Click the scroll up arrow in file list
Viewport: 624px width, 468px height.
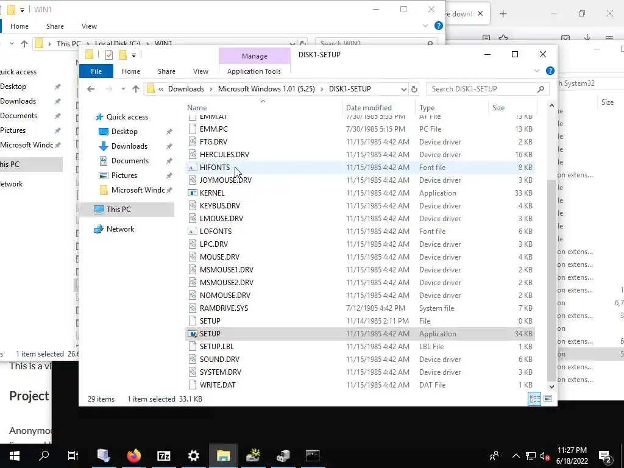(x=551, y=106)
